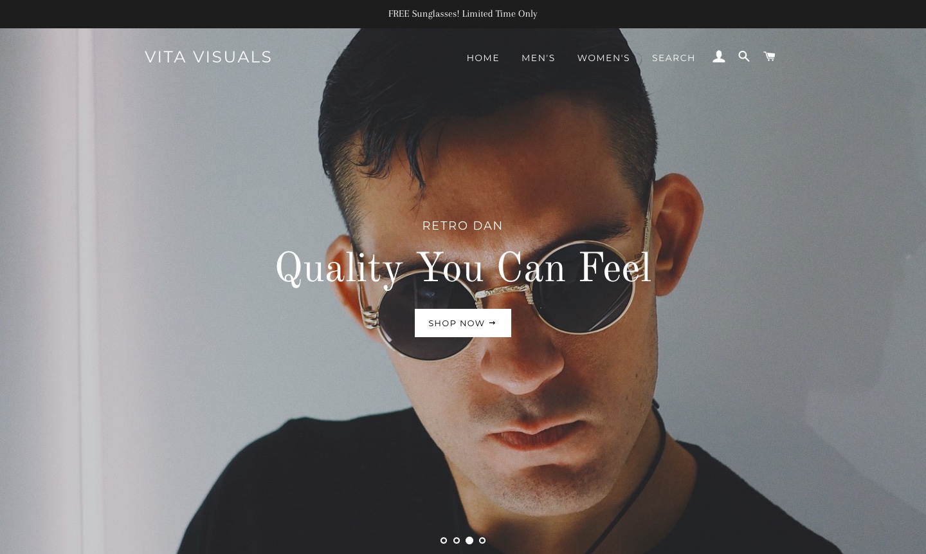Select the second slideshow dot

(457, 540)
